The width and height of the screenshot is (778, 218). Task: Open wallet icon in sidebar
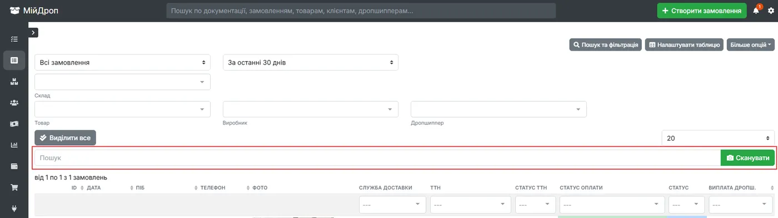(x=14, y=166)
